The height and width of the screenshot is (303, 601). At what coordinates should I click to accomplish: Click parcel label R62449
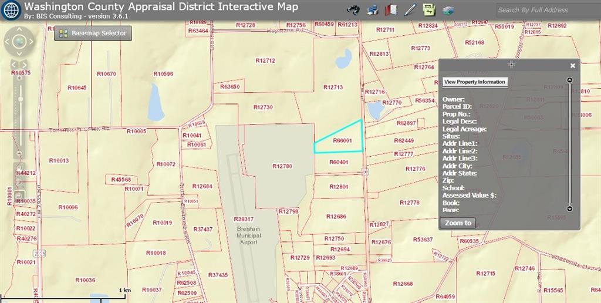(404, 141)
